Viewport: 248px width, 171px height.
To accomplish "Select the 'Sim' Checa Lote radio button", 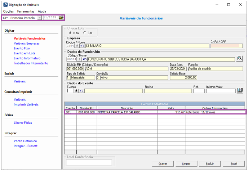I will tap(85, 33).
